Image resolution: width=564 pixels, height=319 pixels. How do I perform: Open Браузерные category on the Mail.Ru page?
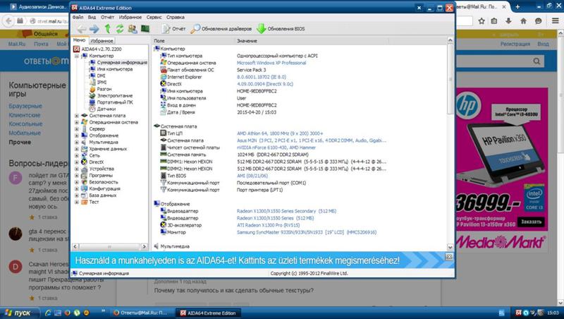coord(25,106)
